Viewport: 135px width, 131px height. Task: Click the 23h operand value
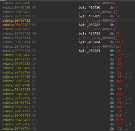point(121,124)
